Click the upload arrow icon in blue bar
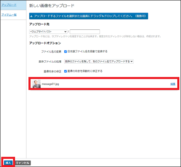181x167 pixels. (31, 16)
